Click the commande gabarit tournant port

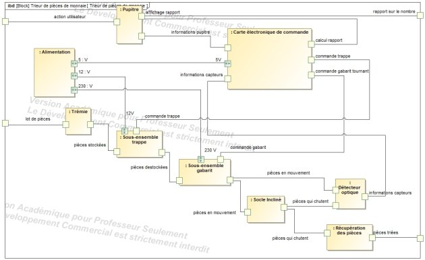pyautogui.click(x=311, y=75)
